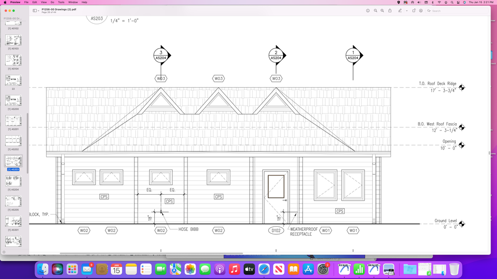This screenshot has height=279, width=497.
Task: Open Calendar from the Dock
Action: coord(116,269)
